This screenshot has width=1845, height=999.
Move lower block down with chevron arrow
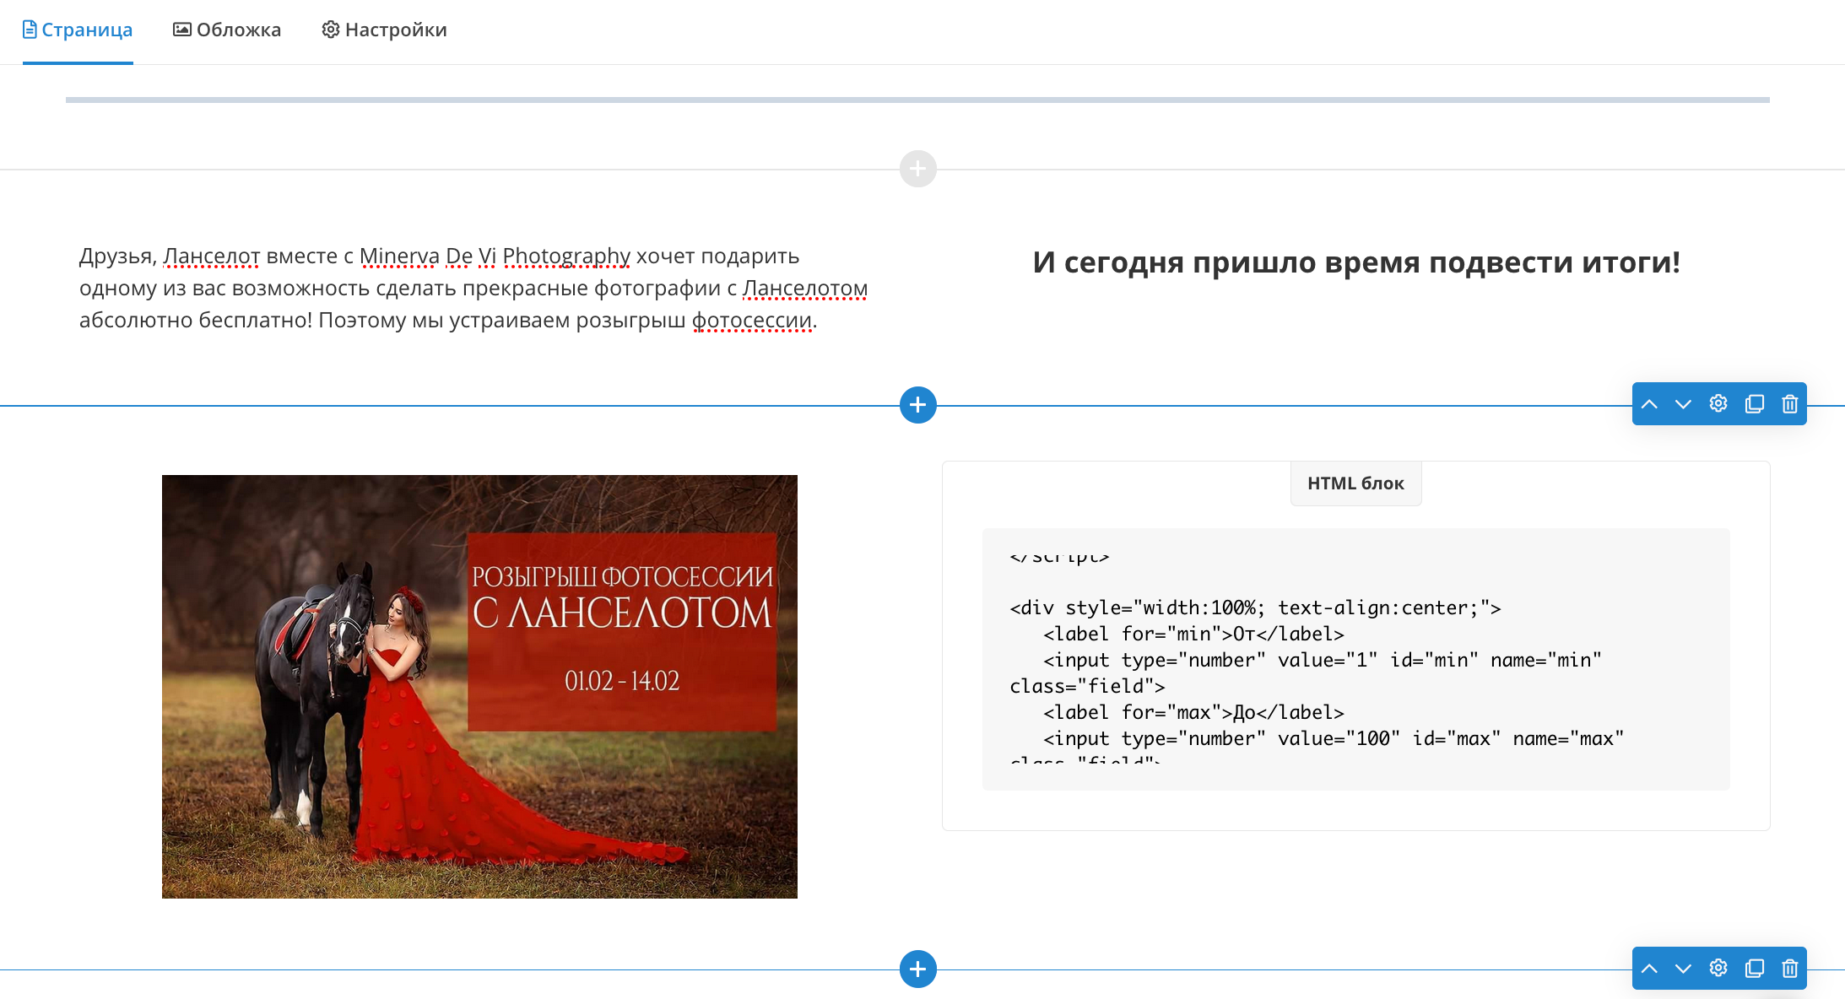pos(1683,969)
